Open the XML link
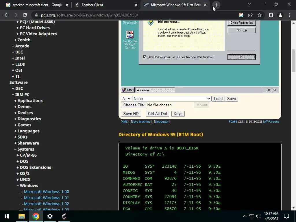 click(x=124, y=122)
